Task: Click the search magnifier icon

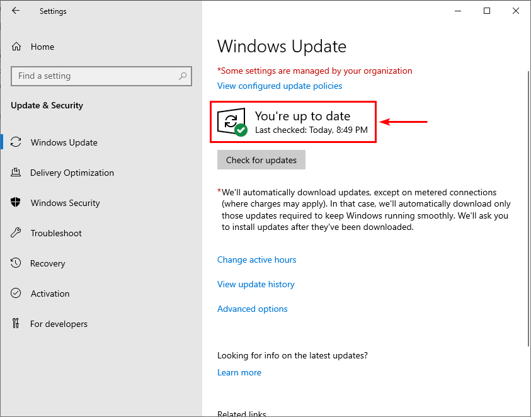Action: click(183, 76)
